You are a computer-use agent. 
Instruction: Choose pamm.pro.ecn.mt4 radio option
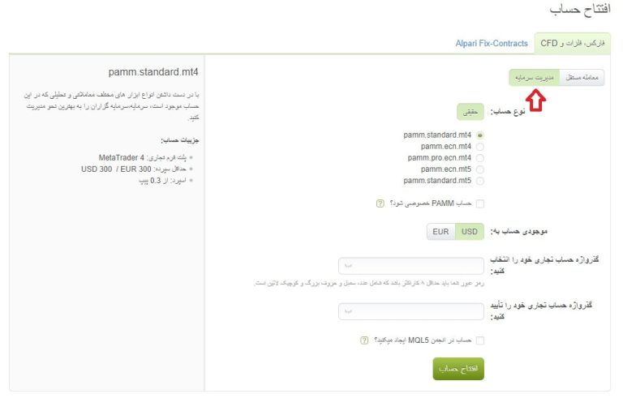click(480, 158)
